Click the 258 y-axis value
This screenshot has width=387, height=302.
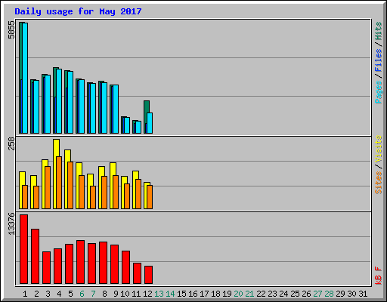point(11,143)
